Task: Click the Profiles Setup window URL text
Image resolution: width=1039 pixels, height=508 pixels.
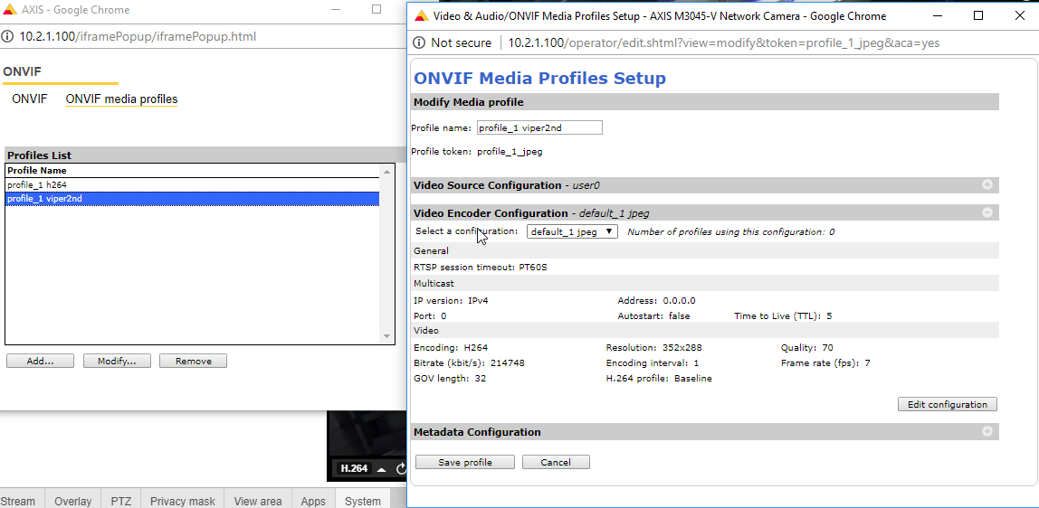Action: pos(724,43)
